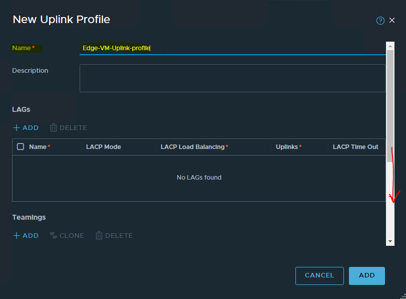Click the scrollbar down arrow
406x299 pixels.
tap(390, 241)
